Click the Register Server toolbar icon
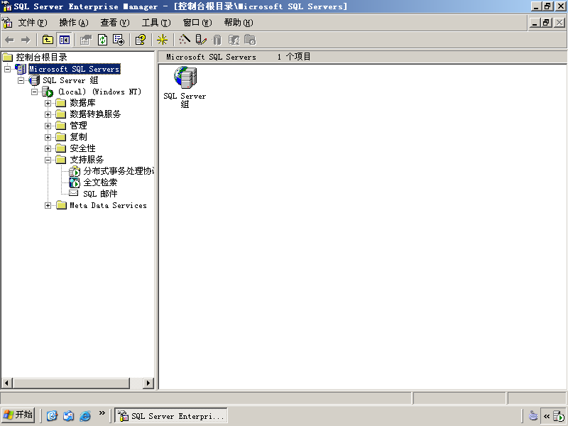The image size is (568, 426). click(x=200, y=40)
